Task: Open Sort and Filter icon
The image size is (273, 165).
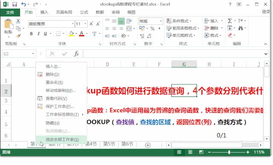Action: click(241, 21)
